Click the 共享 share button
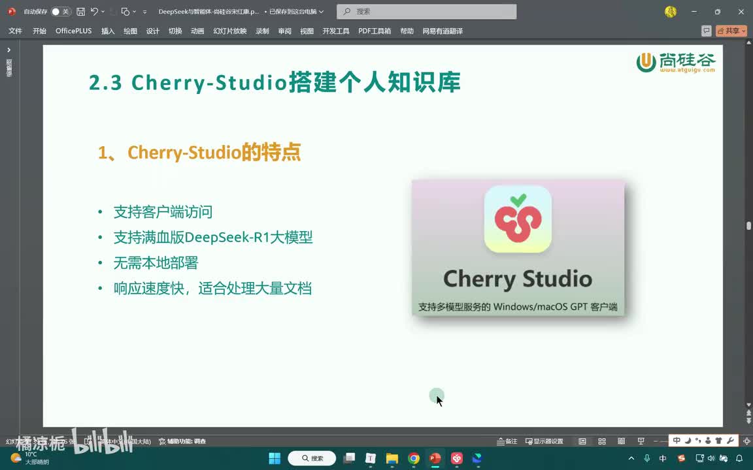The image size is (753, 470). click(x=731, y=31)
